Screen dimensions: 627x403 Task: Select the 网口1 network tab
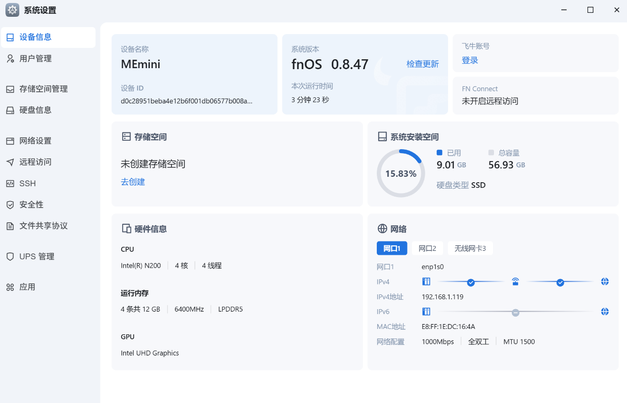[x=392, y=248]
